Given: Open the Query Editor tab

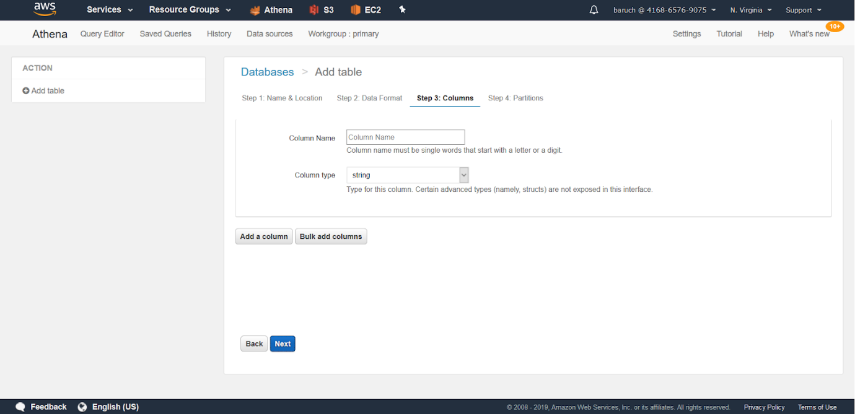Looking at the screenshot, I should (x=102, y=34).
